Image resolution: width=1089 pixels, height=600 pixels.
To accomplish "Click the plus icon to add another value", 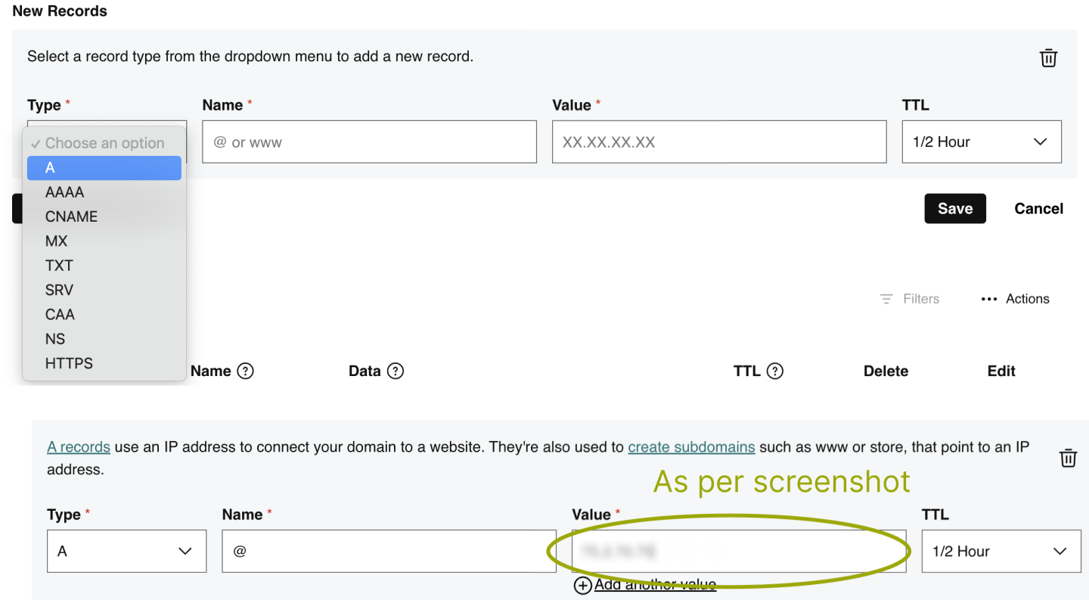I will pyautogui.click(x=582, y=585).
